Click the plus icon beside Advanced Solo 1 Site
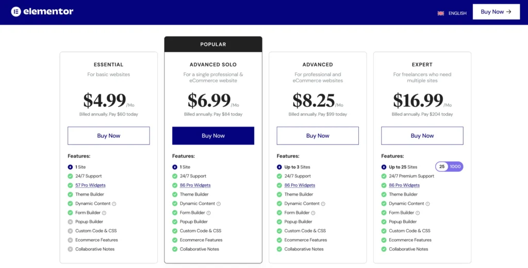528x268 pixels. point(175,167)
